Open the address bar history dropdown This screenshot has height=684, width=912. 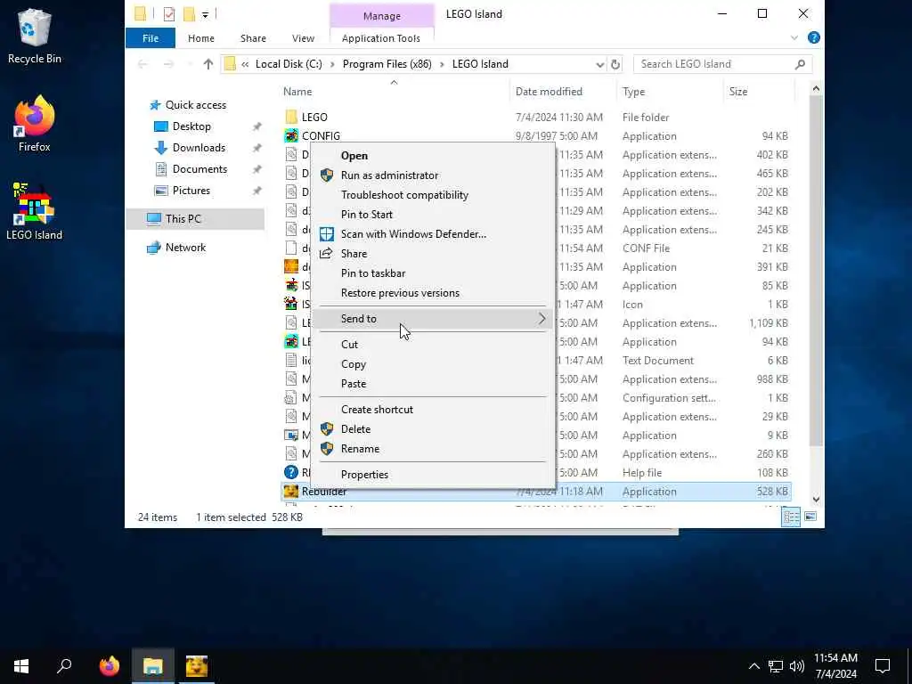click(599, 64)
